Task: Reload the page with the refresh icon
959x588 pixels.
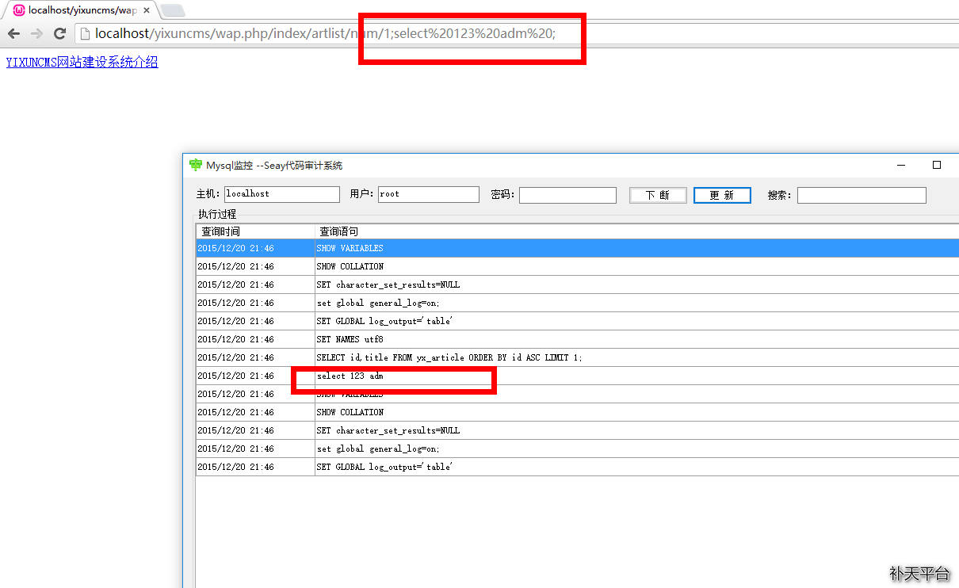Action: point(59,33)
